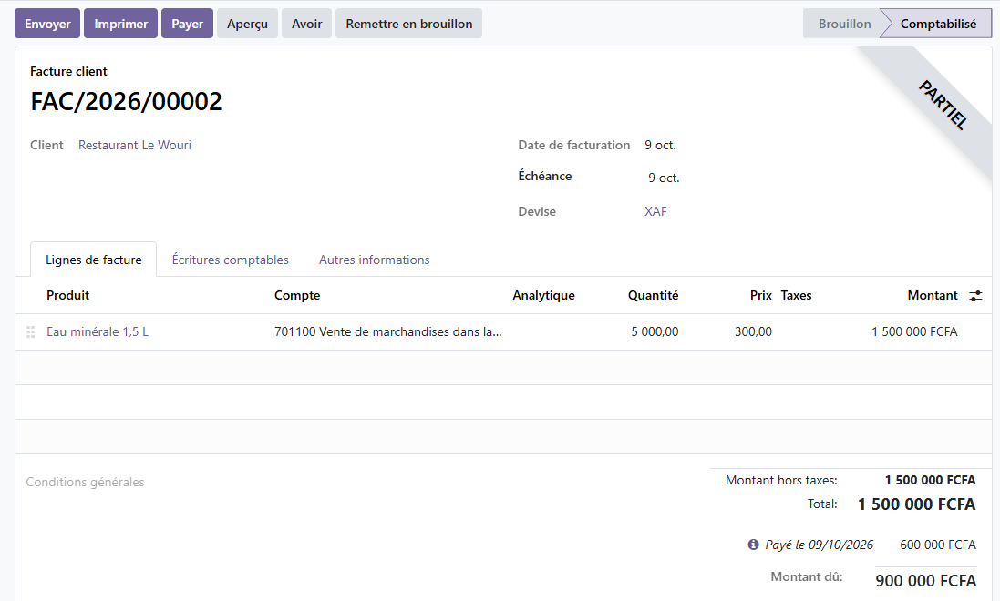Click paid amount 600 000 FCFA
Image resolution: width=1000 pixels, height=601 pixels.
[x=937, y=545]
